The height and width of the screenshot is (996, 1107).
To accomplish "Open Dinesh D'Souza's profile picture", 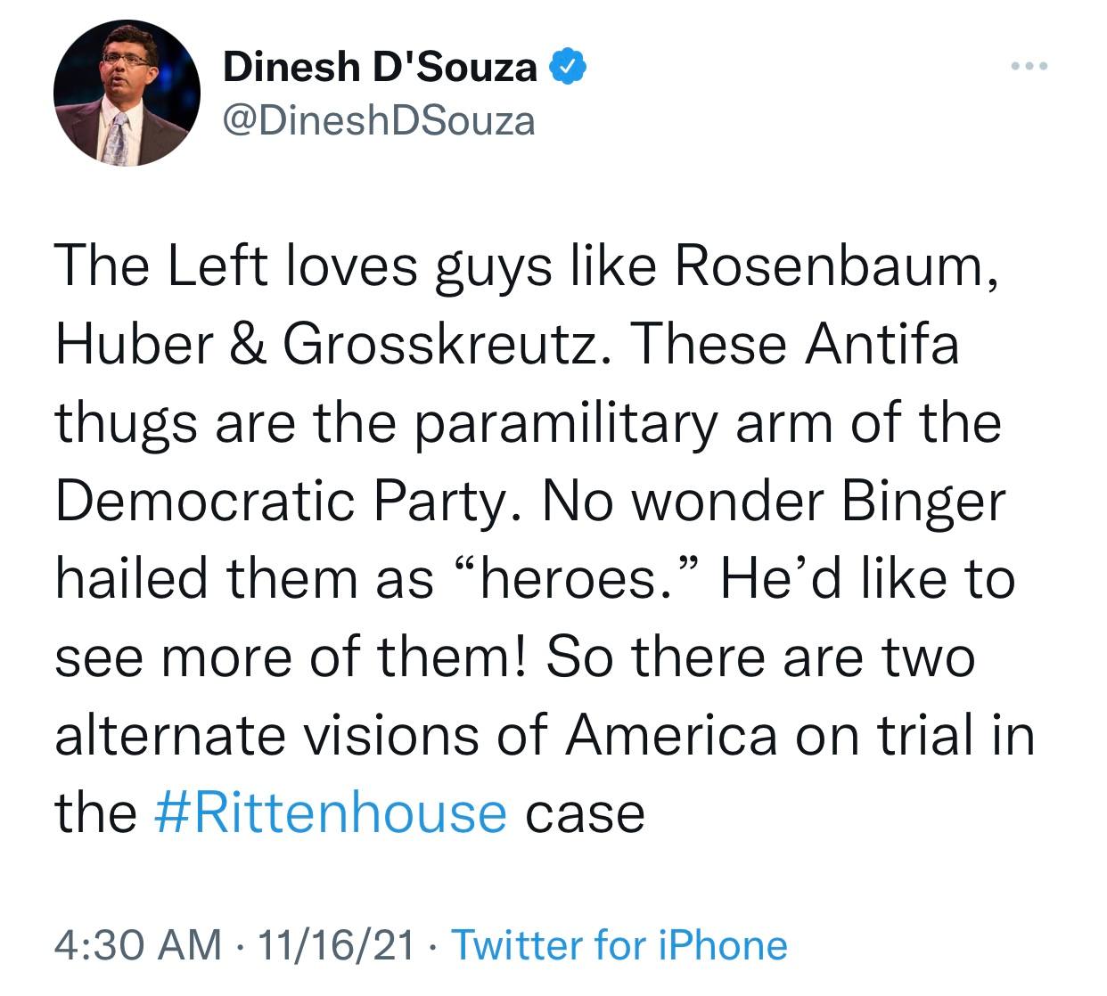I will 127,93.
